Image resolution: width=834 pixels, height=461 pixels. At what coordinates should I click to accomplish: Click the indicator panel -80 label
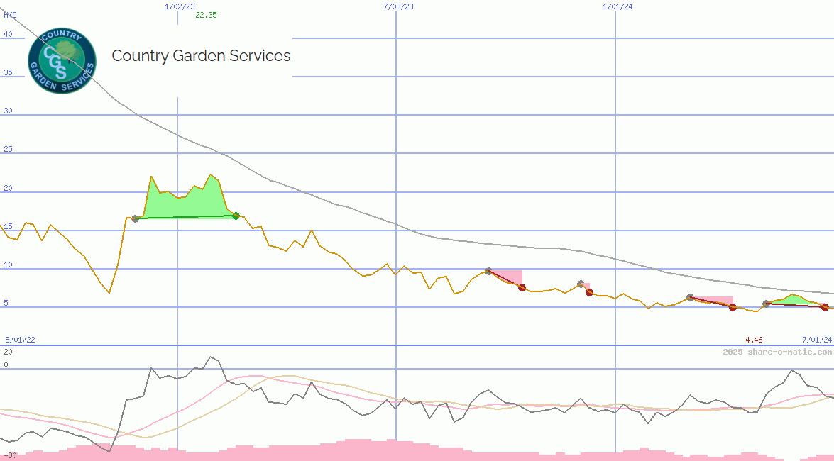coord(9,455)
